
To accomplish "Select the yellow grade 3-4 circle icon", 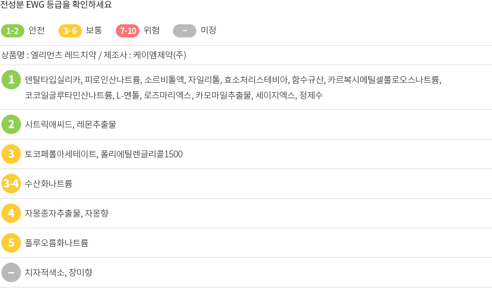I will pos(11,184).
